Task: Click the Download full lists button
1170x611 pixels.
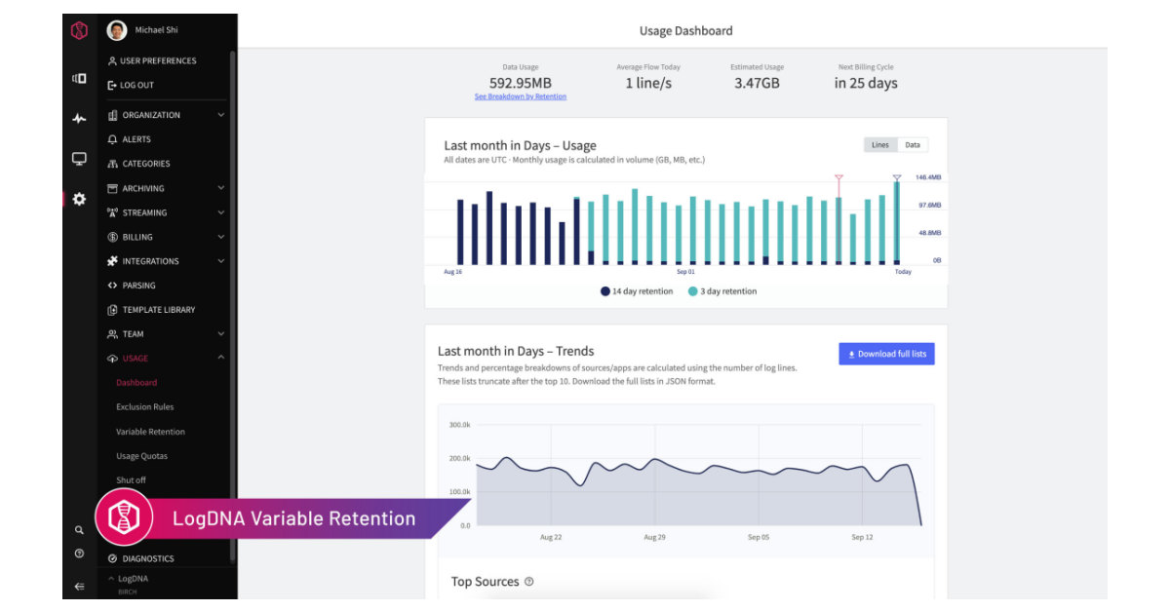Action: tap(884, 354)
